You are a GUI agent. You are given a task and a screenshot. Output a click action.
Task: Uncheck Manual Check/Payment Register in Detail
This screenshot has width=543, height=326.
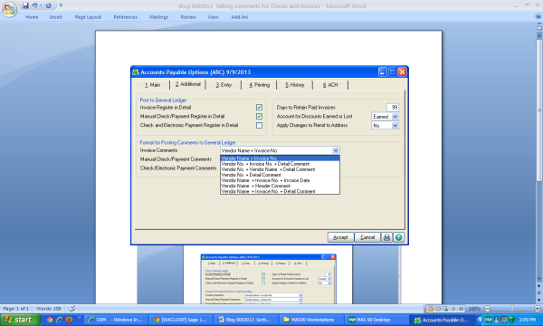pos(259,117)
